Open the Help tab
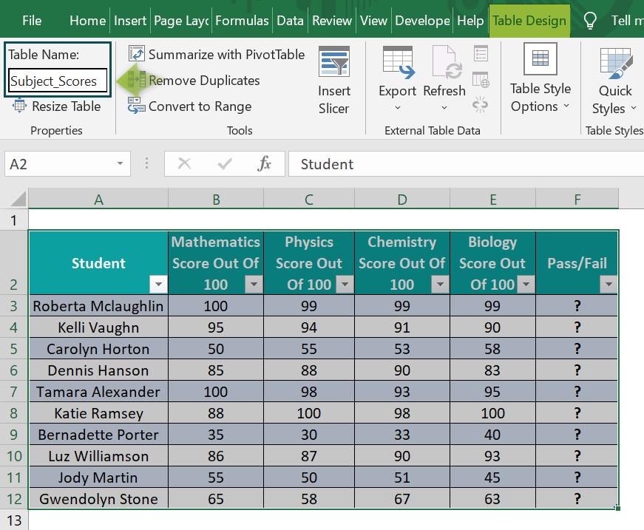 pos(470,21)
